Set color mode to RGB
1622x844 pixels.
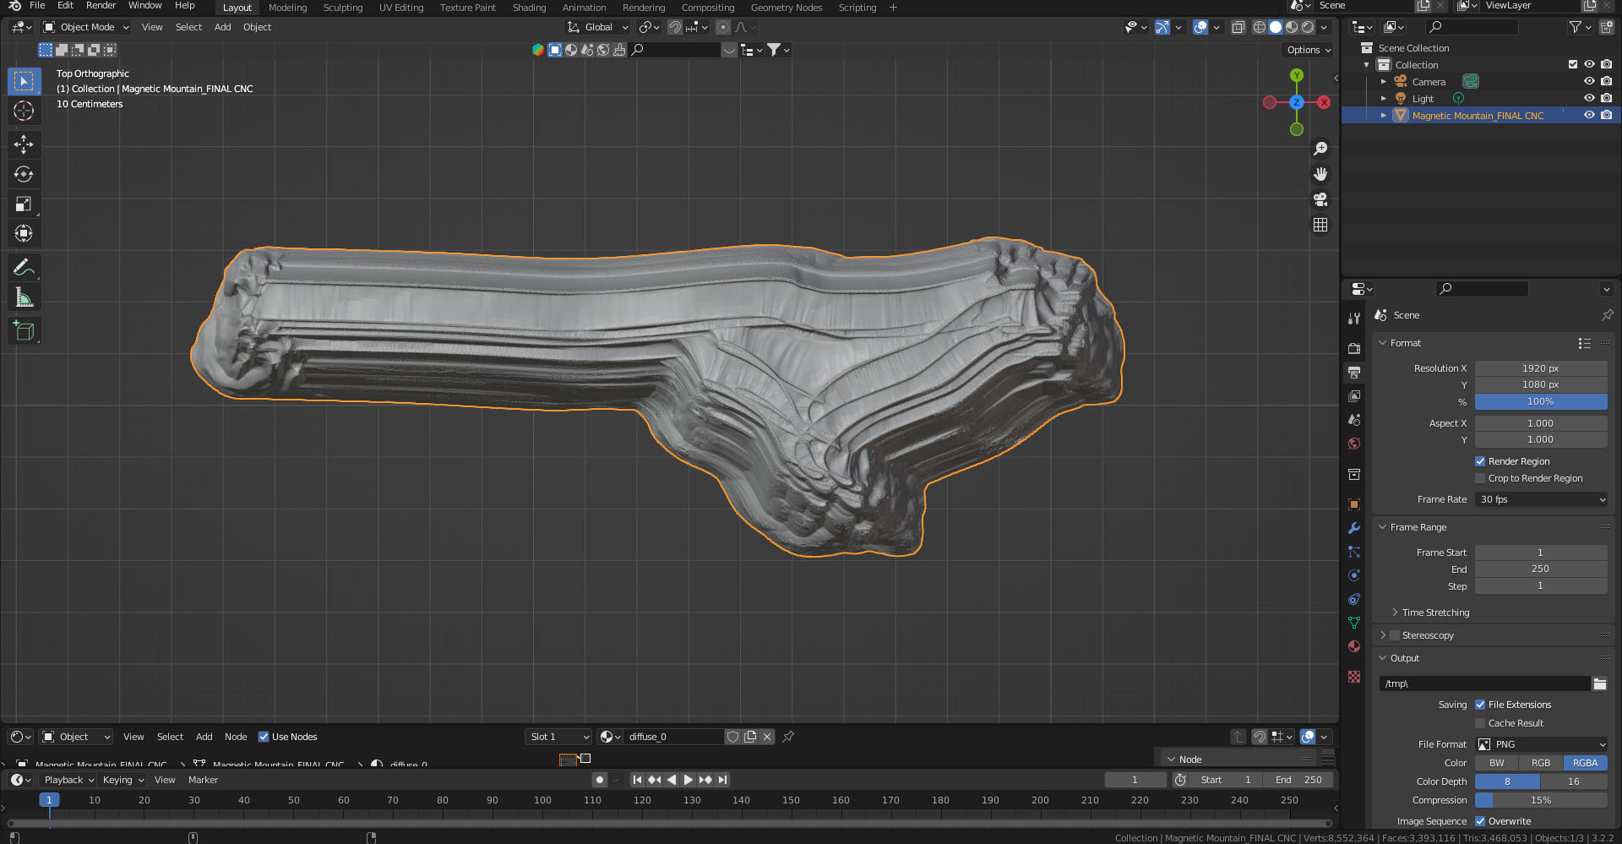(1540, 763)
